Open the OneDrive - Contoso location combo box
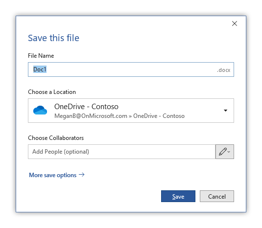262x228 pixels. tap(131, 111)
